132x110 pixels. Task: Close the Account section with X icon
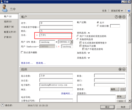point(120,17)
